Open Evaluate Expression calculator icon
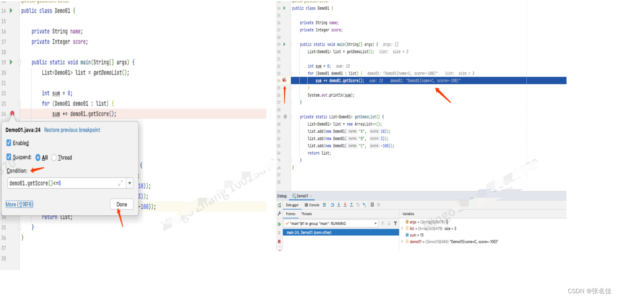This screenshot has height=298, width=618. (x=372, y=205)
